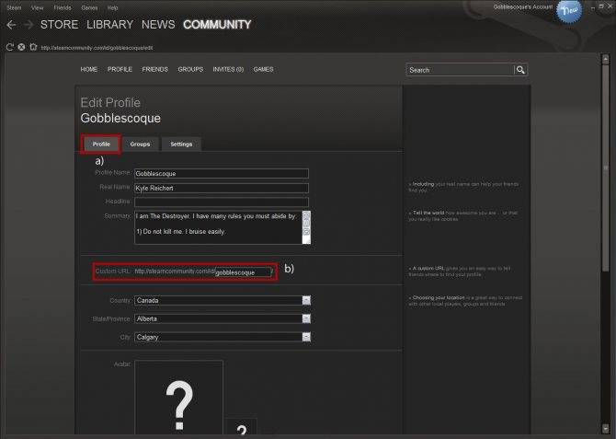Click the HOME community link
616x439 pixels.
coord(89,69)
